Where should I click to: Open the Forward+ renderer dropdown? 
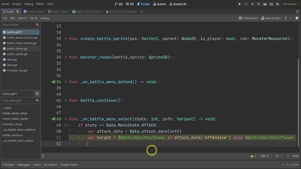tap(291, 4)
